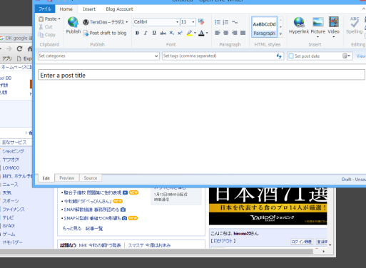The width and height of the screenshot is (366, 268).
Task: Pick the yellow highlight color marker
Action: (190, 33)
